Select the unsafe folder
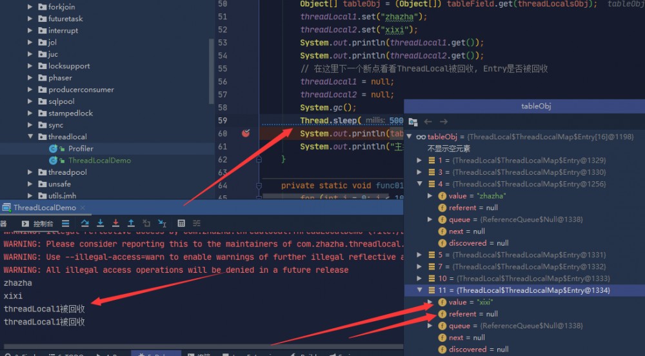Screen dimensions: 645x356 click(59, 184)
